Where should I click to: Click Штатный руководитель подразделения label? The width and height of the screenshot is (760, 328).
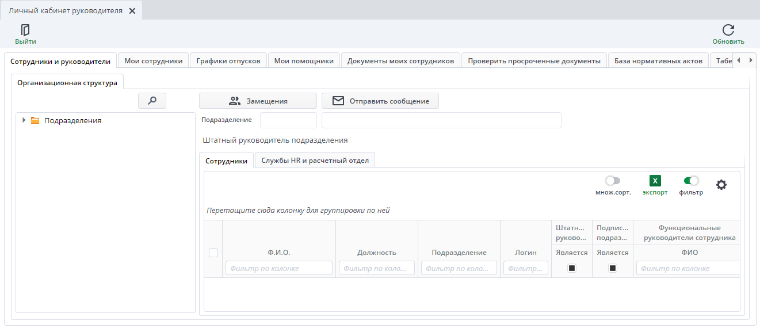coord(276,140)
